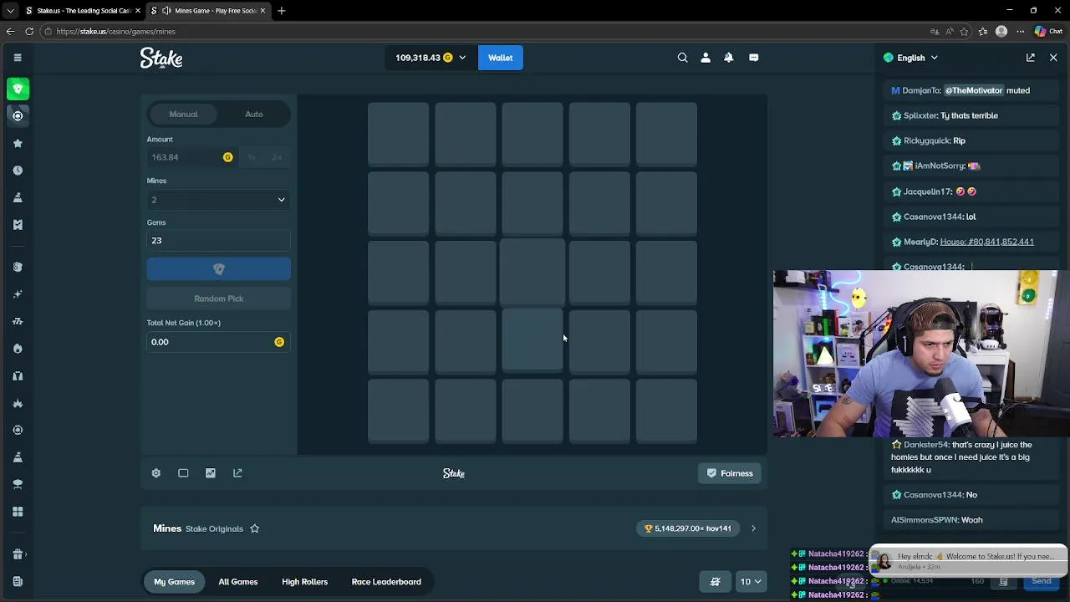Double the bet with 2× button
1070x602 pixels.
click(277, 157)
